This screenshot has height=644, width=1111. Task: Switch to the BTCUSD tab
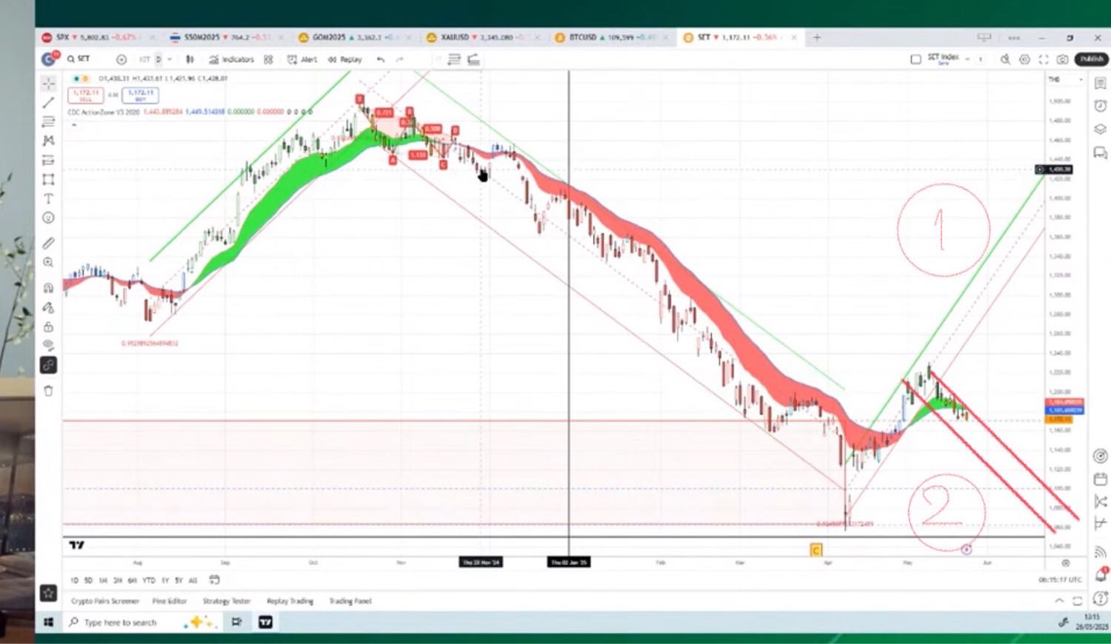[607, 37]
